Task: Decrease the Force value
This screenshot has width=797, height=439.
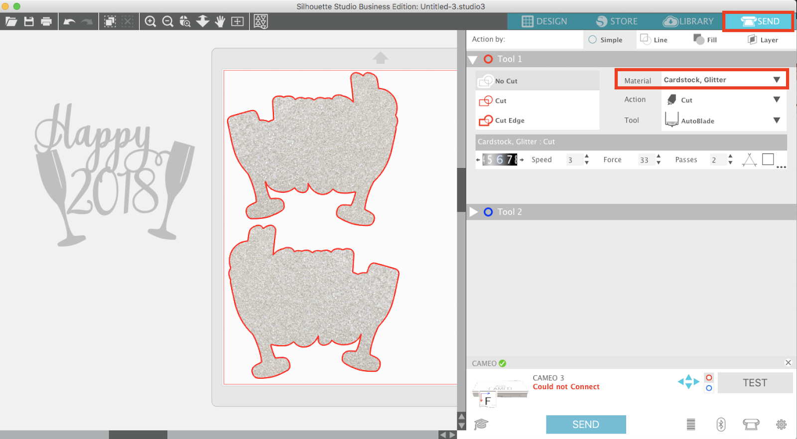Action: pyautogui.click(x=659, y=162)
